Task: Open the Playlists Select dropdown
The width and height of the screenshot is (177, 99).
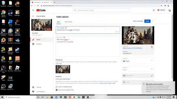Action: pyautogui.click(x=138, y=69)
